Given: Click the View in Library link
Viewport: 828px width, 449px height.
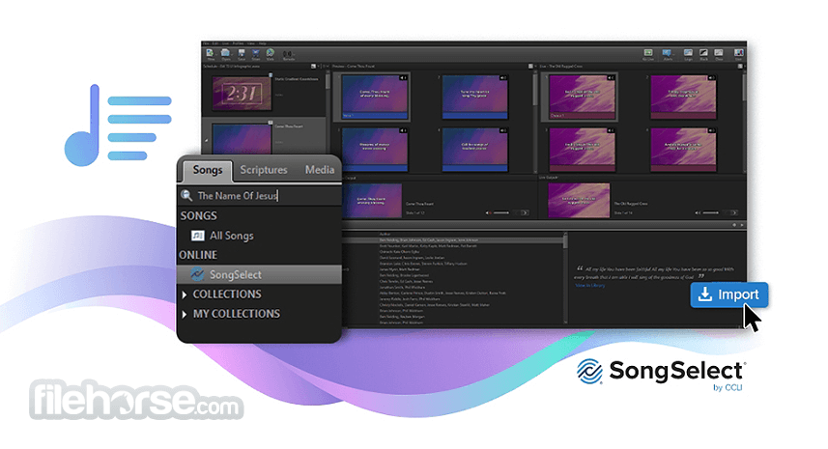Looking at the screenshot, I should coord(590,286).
